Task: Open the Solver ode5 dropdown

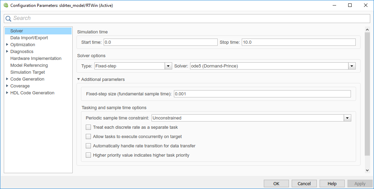Action: 352,66
